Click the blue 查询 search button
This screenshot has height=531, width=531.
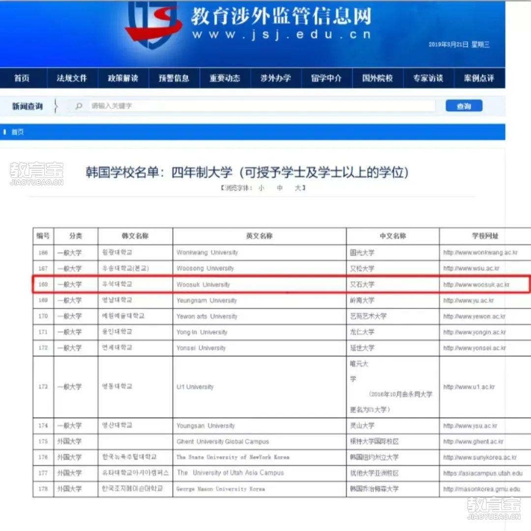coord(464,106)
